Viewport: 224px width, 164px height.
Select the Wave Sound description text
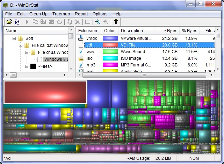(133, 52)
